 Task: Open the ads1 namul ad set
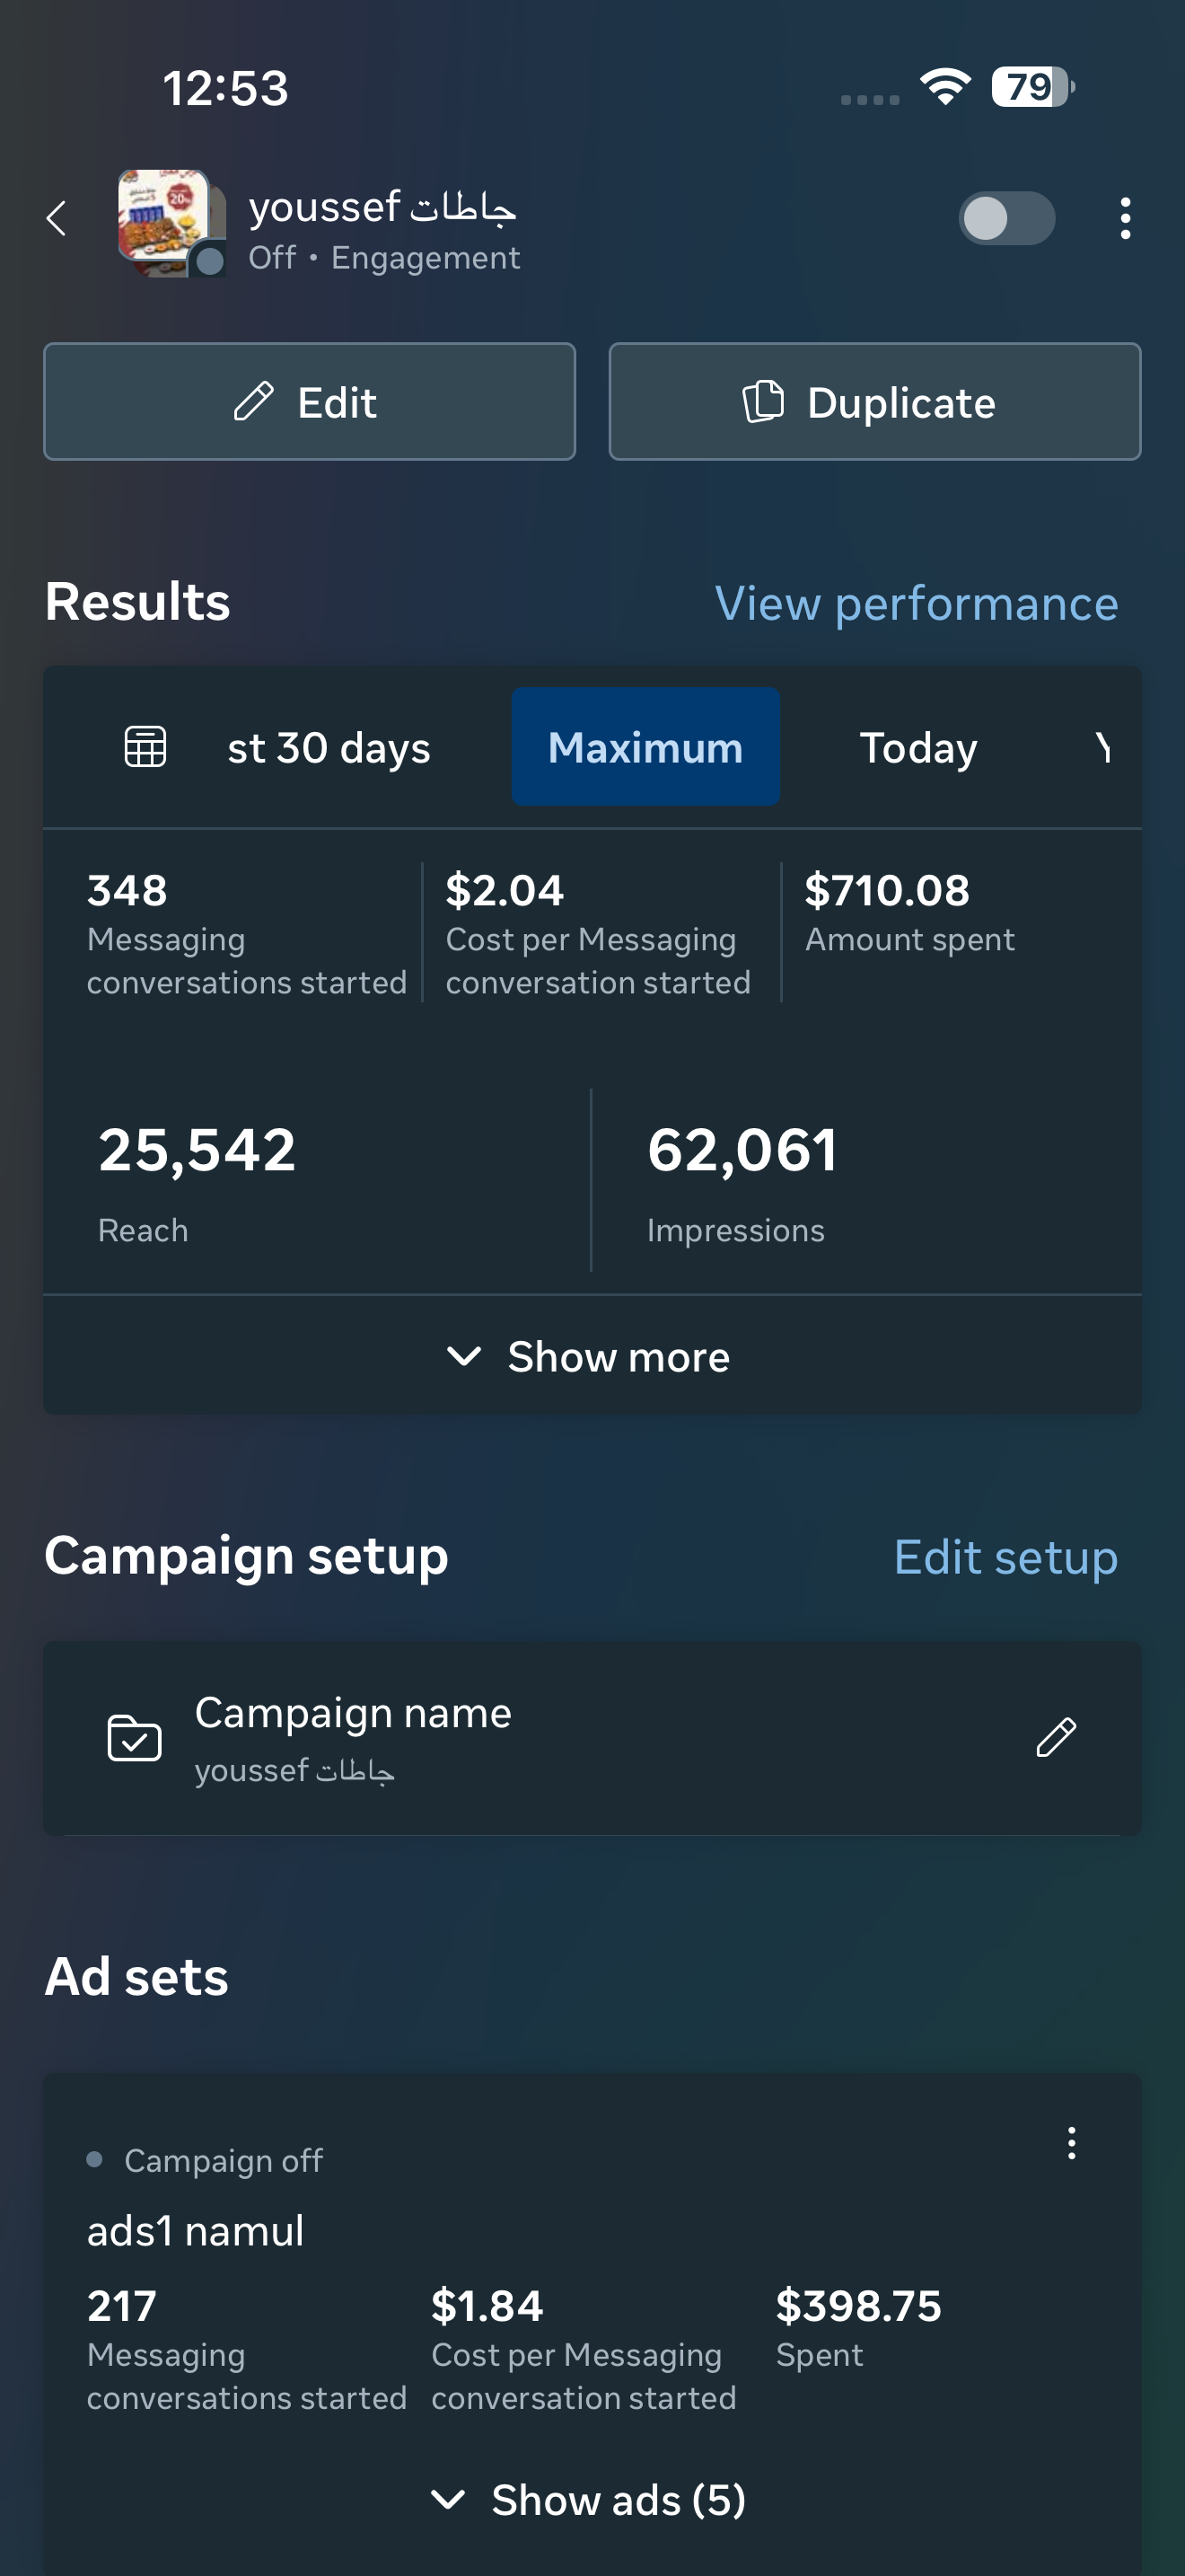pyautogui.click(x=196, y=2231)
